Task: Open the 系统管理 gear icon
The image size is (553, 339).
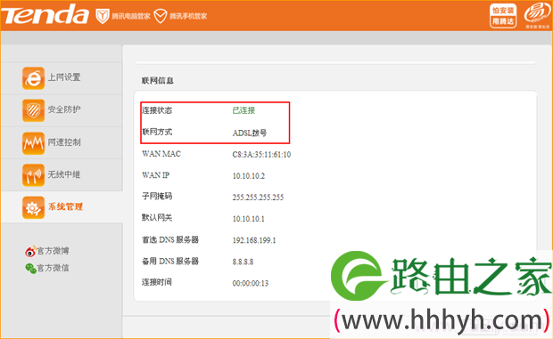Action: pyautogui.click(x=33, y=207)
